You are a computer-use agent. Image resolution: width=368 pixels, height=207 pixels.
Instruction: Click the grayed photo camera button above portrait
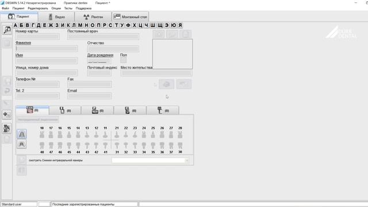click(x=159, y=34)
